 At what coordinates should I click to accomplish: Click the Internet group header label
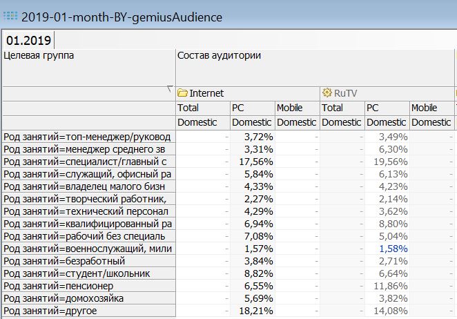click(206, 93)
